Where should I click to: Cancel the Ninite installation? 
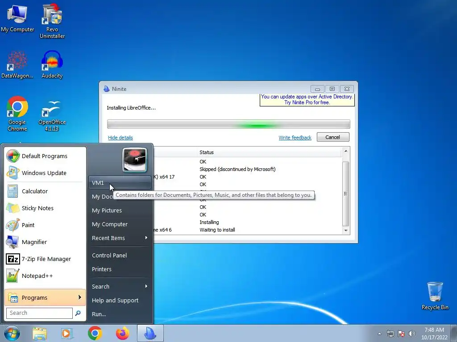click(x=333, y=137)
